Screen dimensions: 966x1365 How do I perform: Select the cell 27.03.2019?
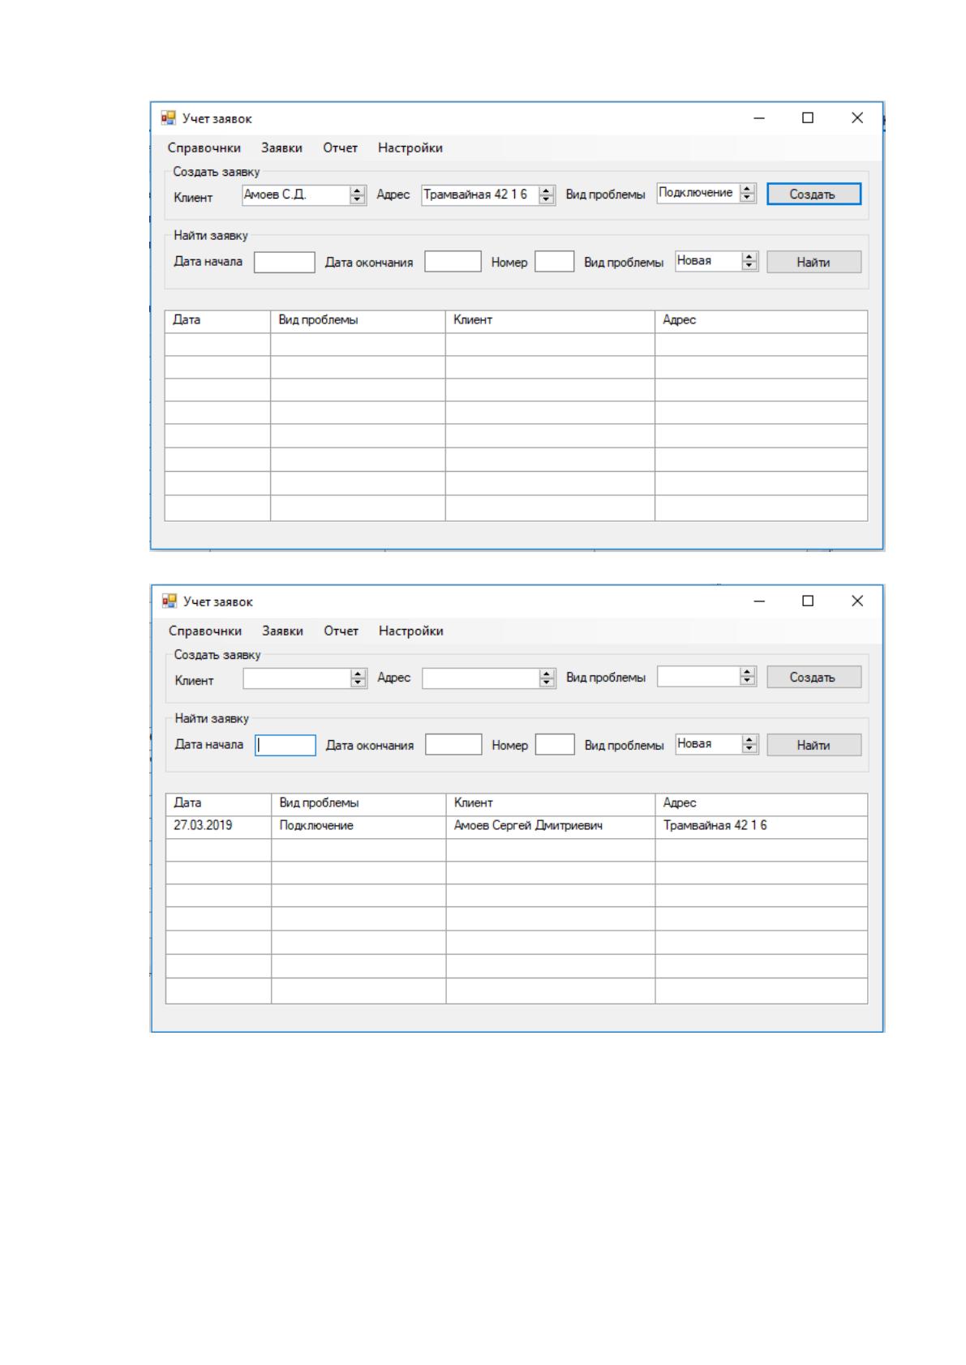pyautogui.click(x=218, y=827)
